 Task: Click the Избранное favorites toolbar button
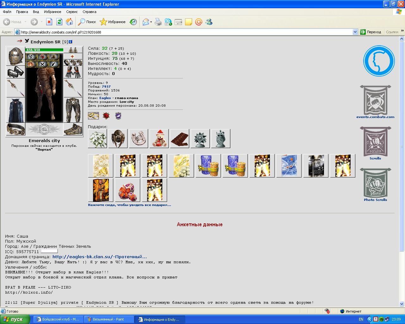pos(113,22)
